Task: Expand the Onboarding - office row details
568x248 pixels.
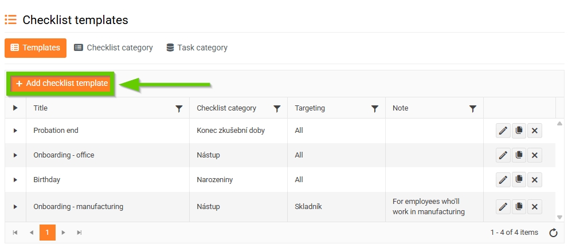Action: point(15,155)
